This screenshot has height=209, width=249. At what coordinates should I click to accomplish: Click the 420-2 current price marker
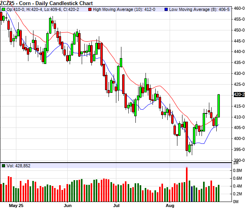[239, 94]
